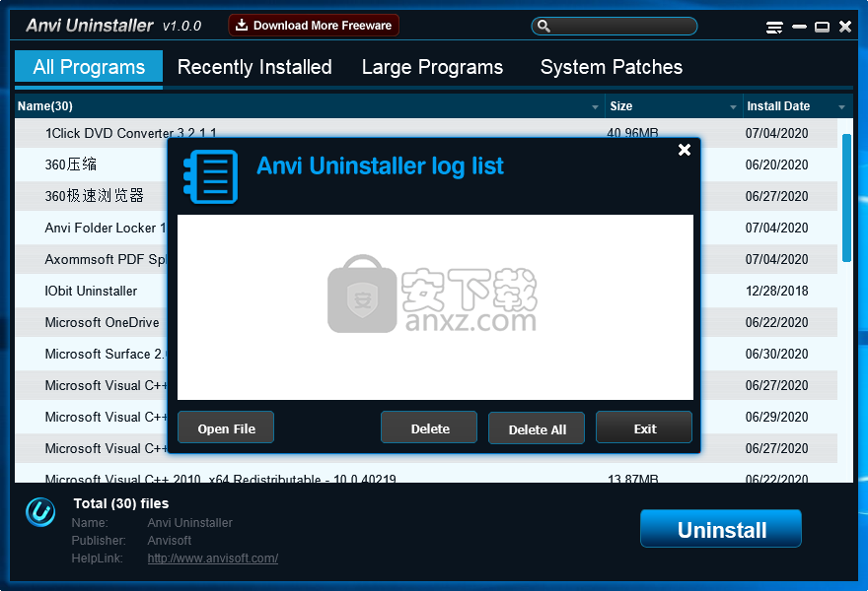This screenshot has height=591, width=868.
Task: Close the Anvi Uninstaller main window
Action: coord(845,27)
